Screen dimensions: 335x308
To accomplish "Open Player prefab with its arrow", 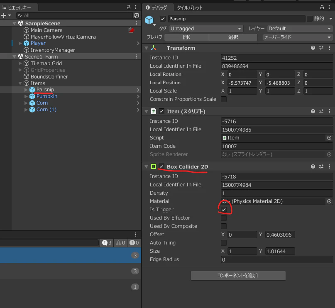I will 138,43.
